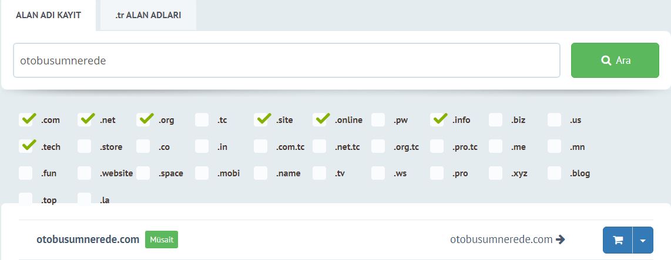
Task: Disable the .org extension checkbox
Action: coord(143,120)
